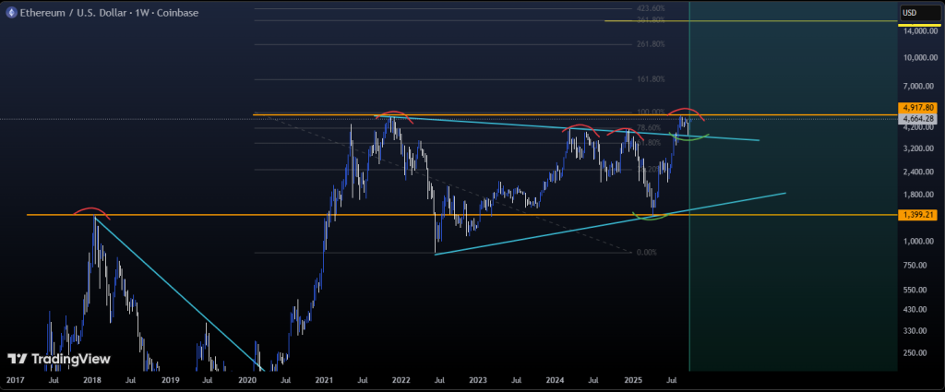The image size is (945, 392).
Task: Click the TradingView logo watermark
Action: [x=59, y=359]
